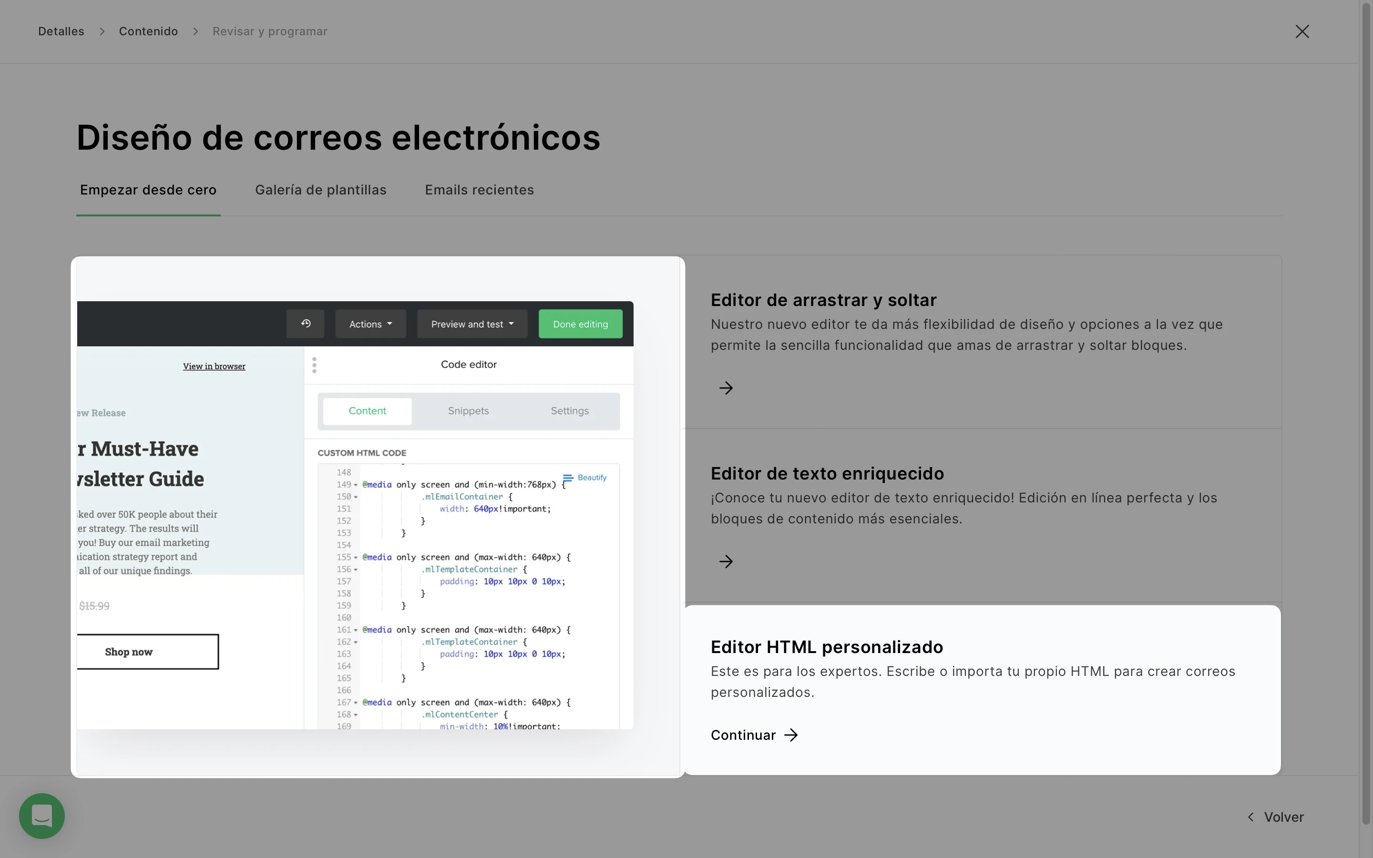Open the Emails recientes tab
This screenshot has height=858, width=1373.
click(x=480, y=190)
